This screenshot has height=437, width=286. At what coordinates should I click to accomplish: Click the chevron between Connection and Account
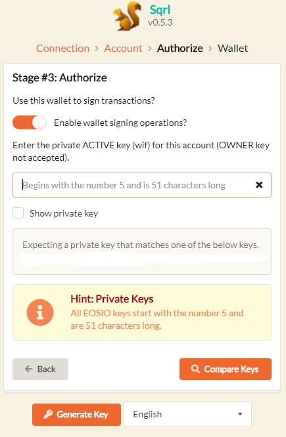pyautogui.click(x=97, y=49)
